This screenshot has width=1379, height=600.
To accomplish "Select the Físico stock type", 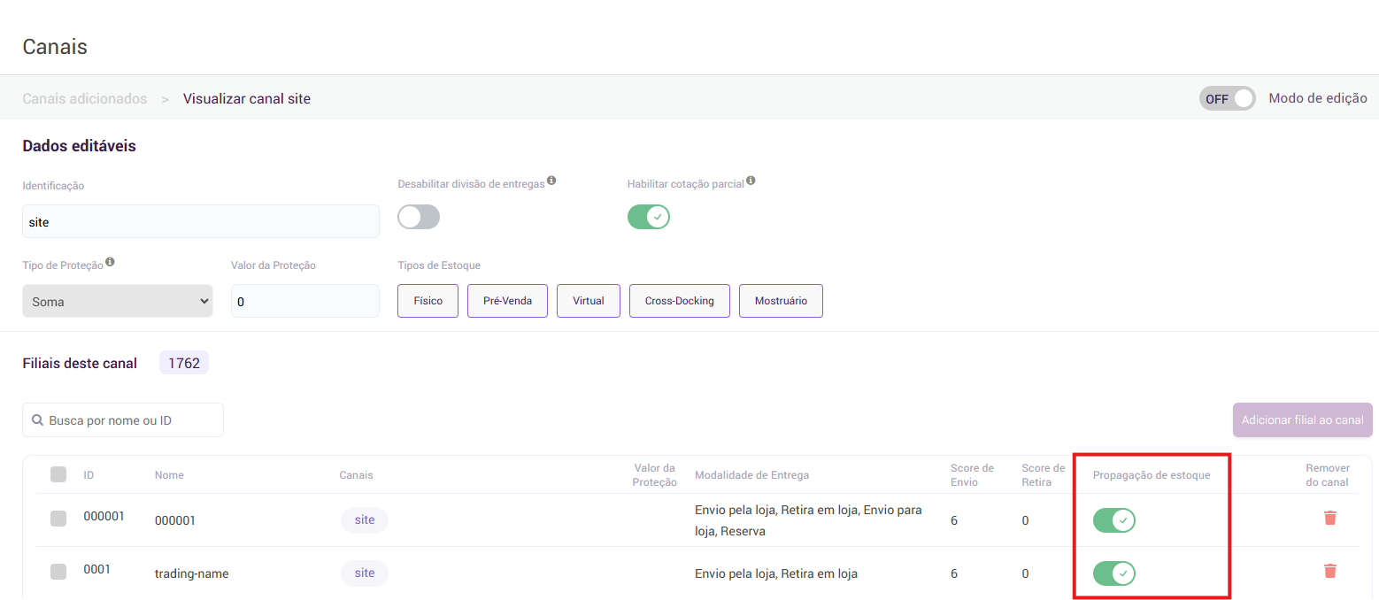I will click(428, 301).
